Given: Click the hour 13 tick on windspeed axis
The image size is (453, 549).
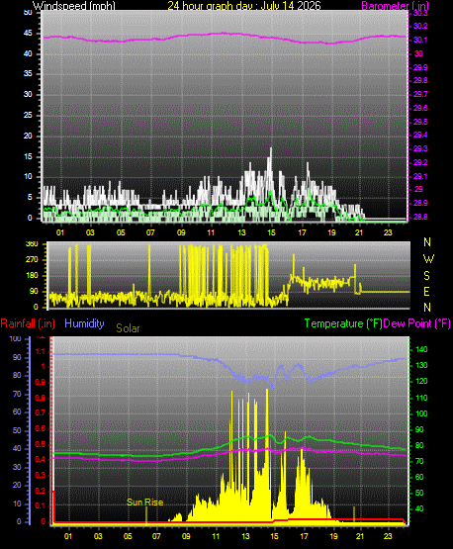Looking at the screenshot, I should (x=241, y=232).
